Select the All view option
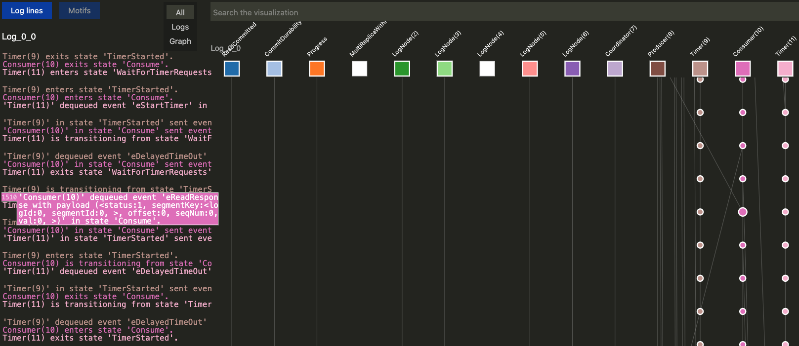 180,12
